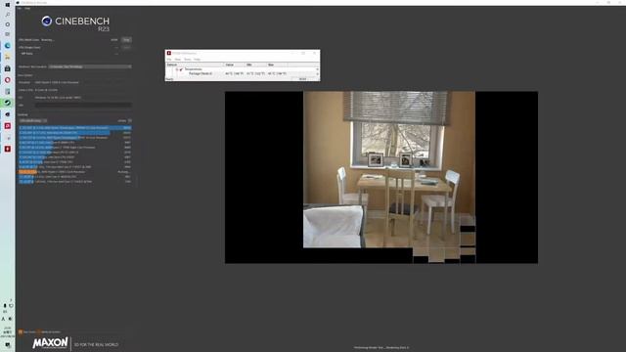Viewport: 626px width, 352px height.
Task: Open File menu in HWMonitor window
Action: click(x=169, y=59)
